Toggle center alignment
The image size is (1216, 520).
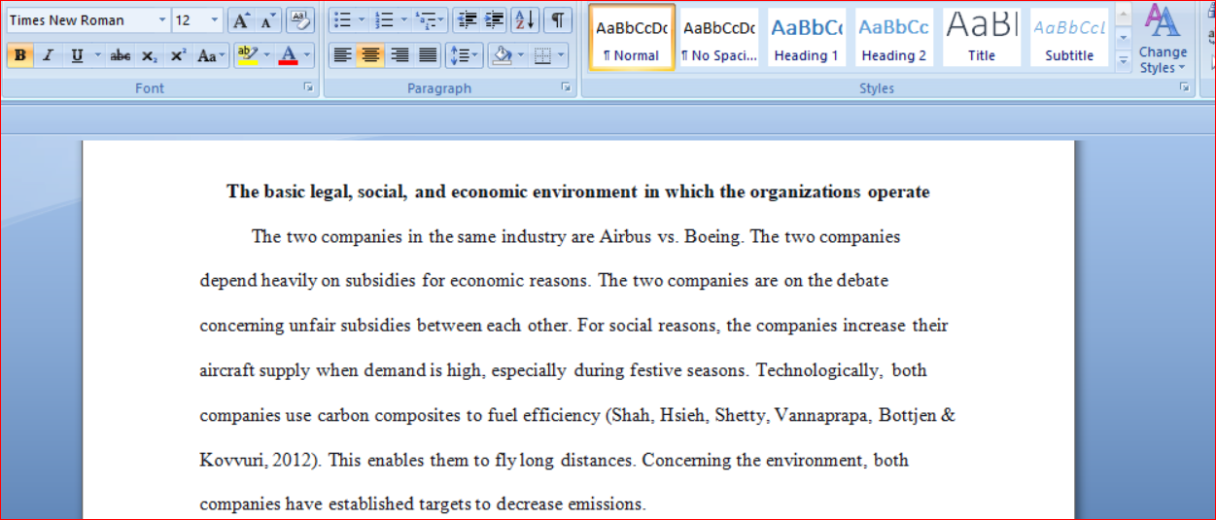pyautogui.click(x=370, y=55)
